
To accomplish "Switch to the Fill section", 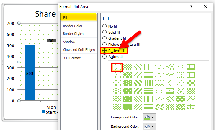I will [x=79, y=18].
